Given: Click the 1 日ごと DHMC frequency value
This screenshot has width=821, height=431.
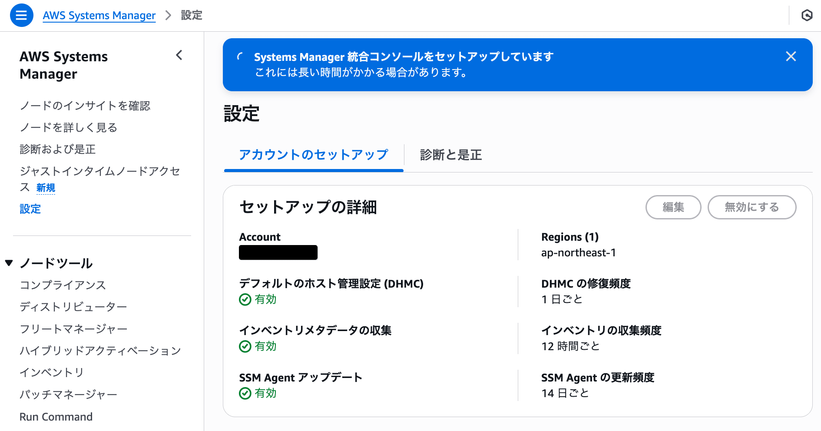Looking at the screenshot, I should (x=562, y=299).
